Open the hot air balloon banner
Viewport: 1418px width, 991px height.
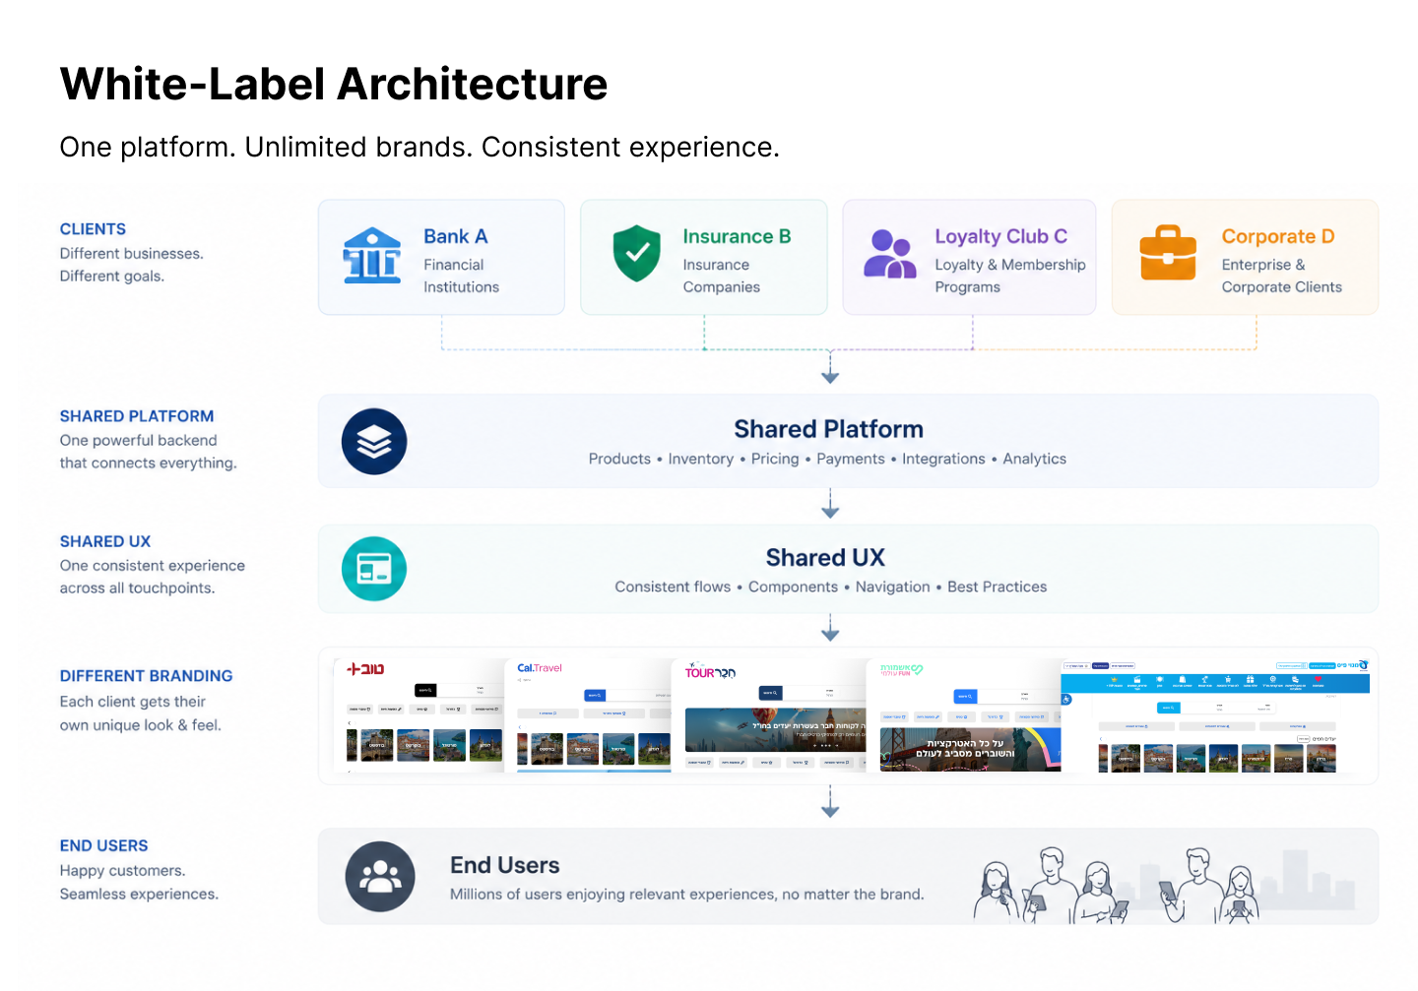(775, 730)
